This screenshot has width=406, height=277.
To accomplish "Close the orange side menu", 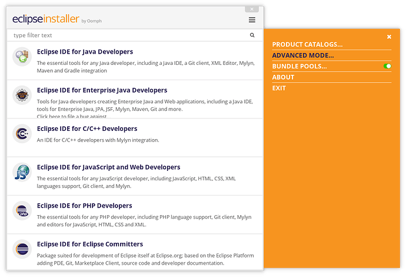I will click(389, 37).
